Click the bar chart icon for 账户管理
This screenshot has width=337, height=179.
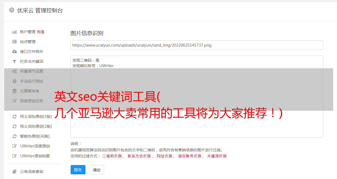[15, 32]
